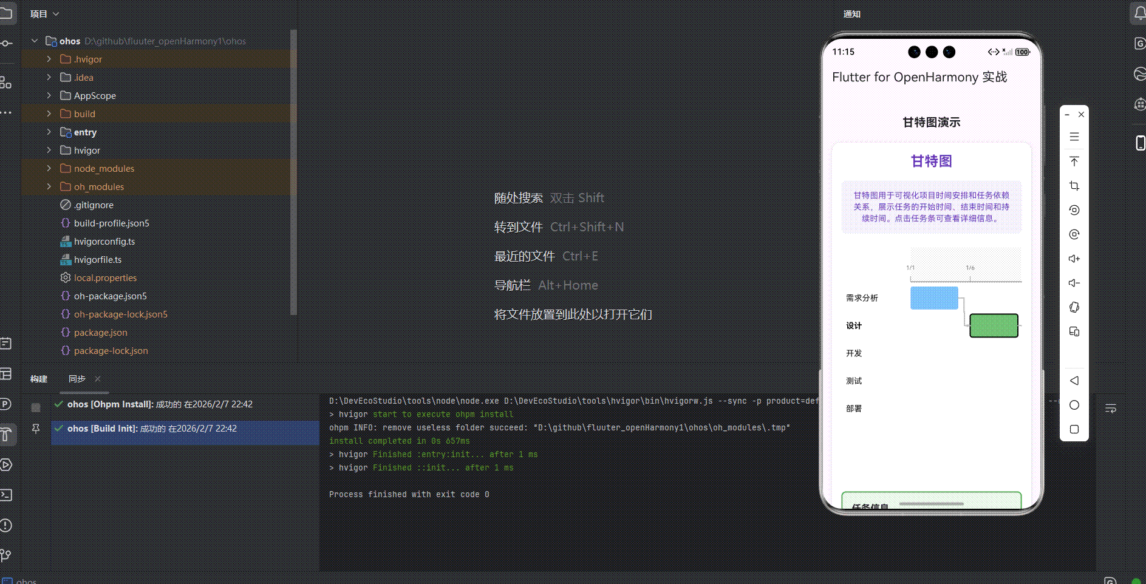Toggle soft-wrap in the build output console
The width and height of the screenshot is (1146, 584).
[x=1111, y=409]
